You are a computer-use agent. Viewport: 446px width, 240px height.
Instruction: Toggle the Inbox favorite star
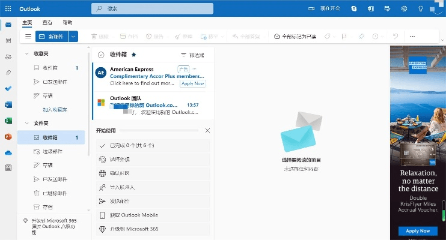pyautogui.click(x=133, y=55)
